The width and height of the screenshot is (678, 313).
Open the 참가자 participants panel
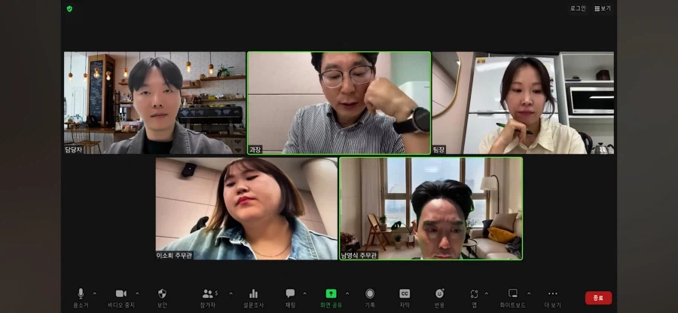[x=208, y=298]
